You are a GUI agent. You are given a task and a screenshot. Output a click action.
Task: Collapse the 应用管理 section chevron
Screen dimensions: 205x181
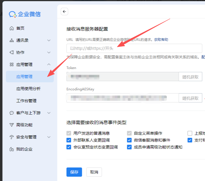pyautogui.click(x=49, y=64)
